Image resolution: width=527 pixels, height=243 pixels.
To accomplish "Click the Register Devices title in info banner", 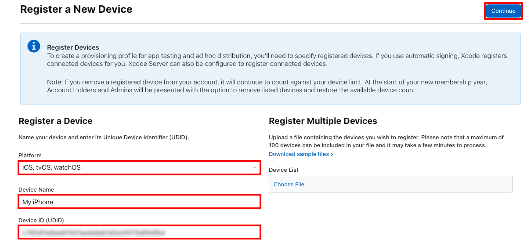I will click(x=73, y=47).
